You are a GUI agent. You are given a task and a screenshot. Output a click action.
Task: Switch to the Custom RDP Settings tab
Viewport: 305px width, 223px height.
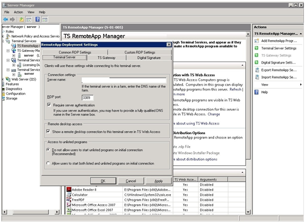pos(139,52)
